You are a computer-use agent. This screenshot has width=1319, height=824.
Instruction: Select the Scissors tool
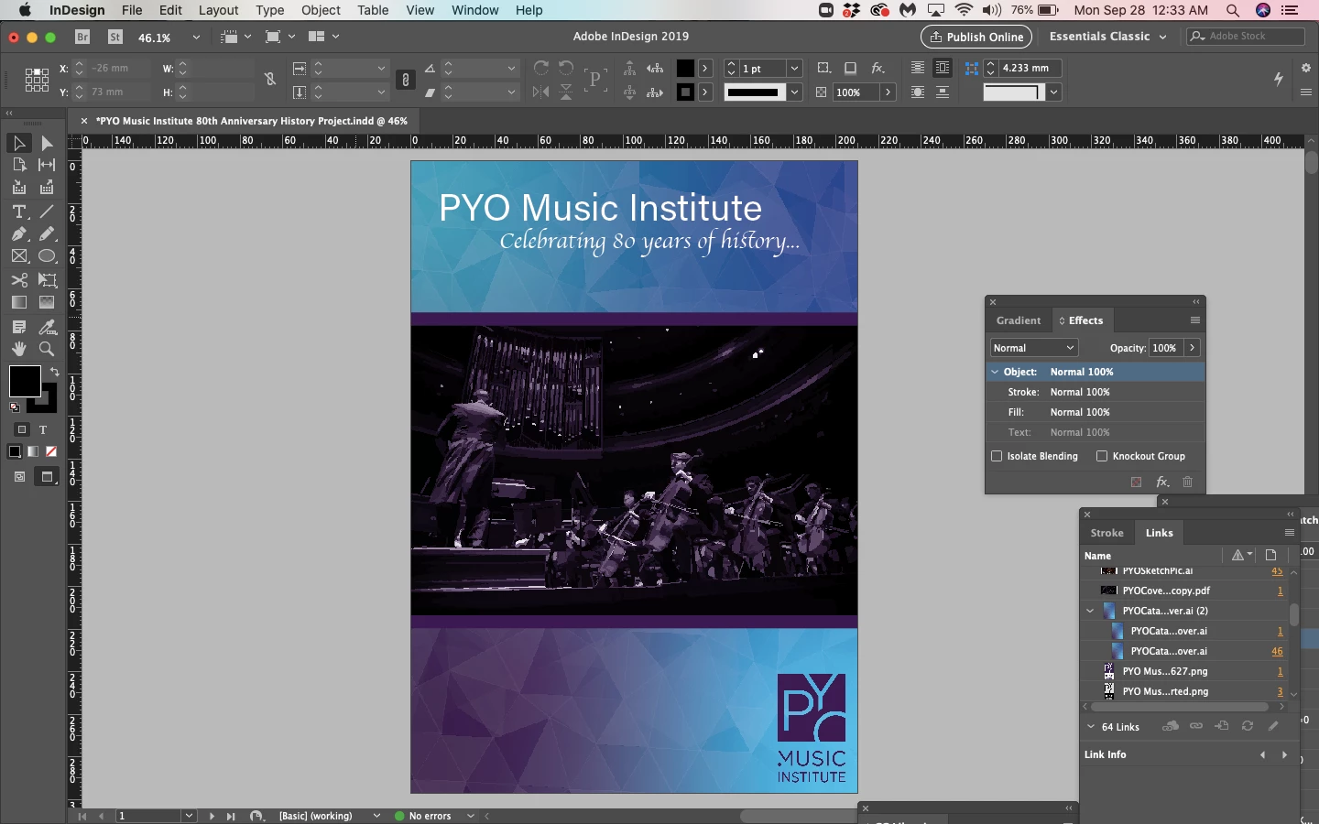coord(18,280)
